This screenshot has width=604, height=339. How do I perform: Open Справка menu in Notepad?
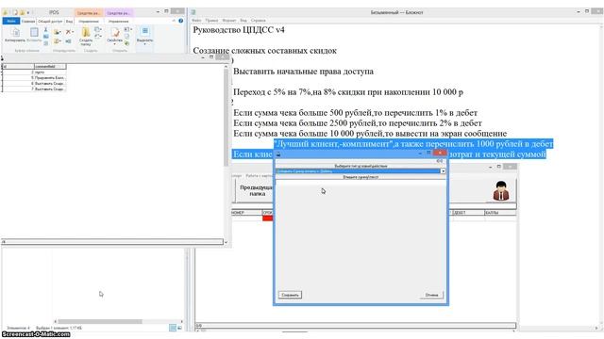point(258,21)
